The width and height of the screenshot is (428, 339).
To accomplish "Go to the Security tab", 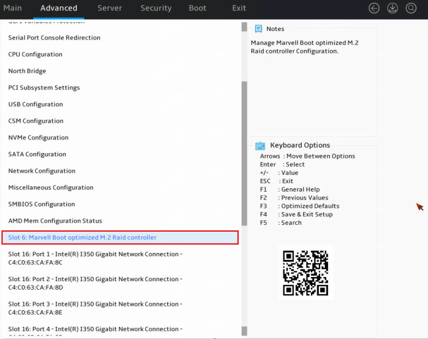I will click(x=156, y=8).
